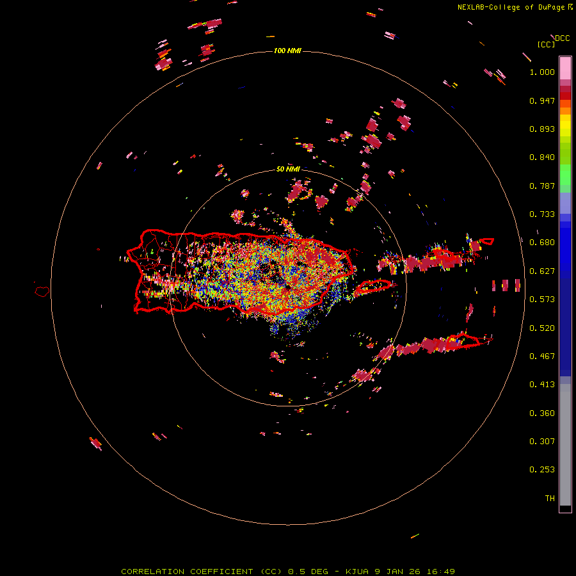Pick the light pink segment atop the color bar
The image size is (576, 576).
[565, 68]
